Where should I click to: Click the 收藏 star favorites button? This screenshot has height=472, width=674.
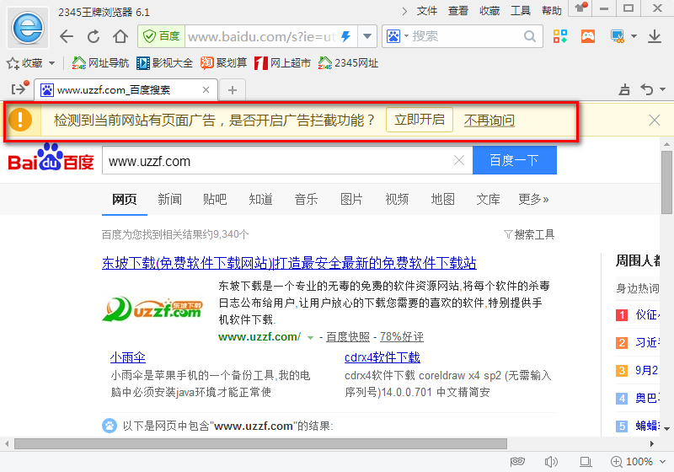[x=24, y=63]
